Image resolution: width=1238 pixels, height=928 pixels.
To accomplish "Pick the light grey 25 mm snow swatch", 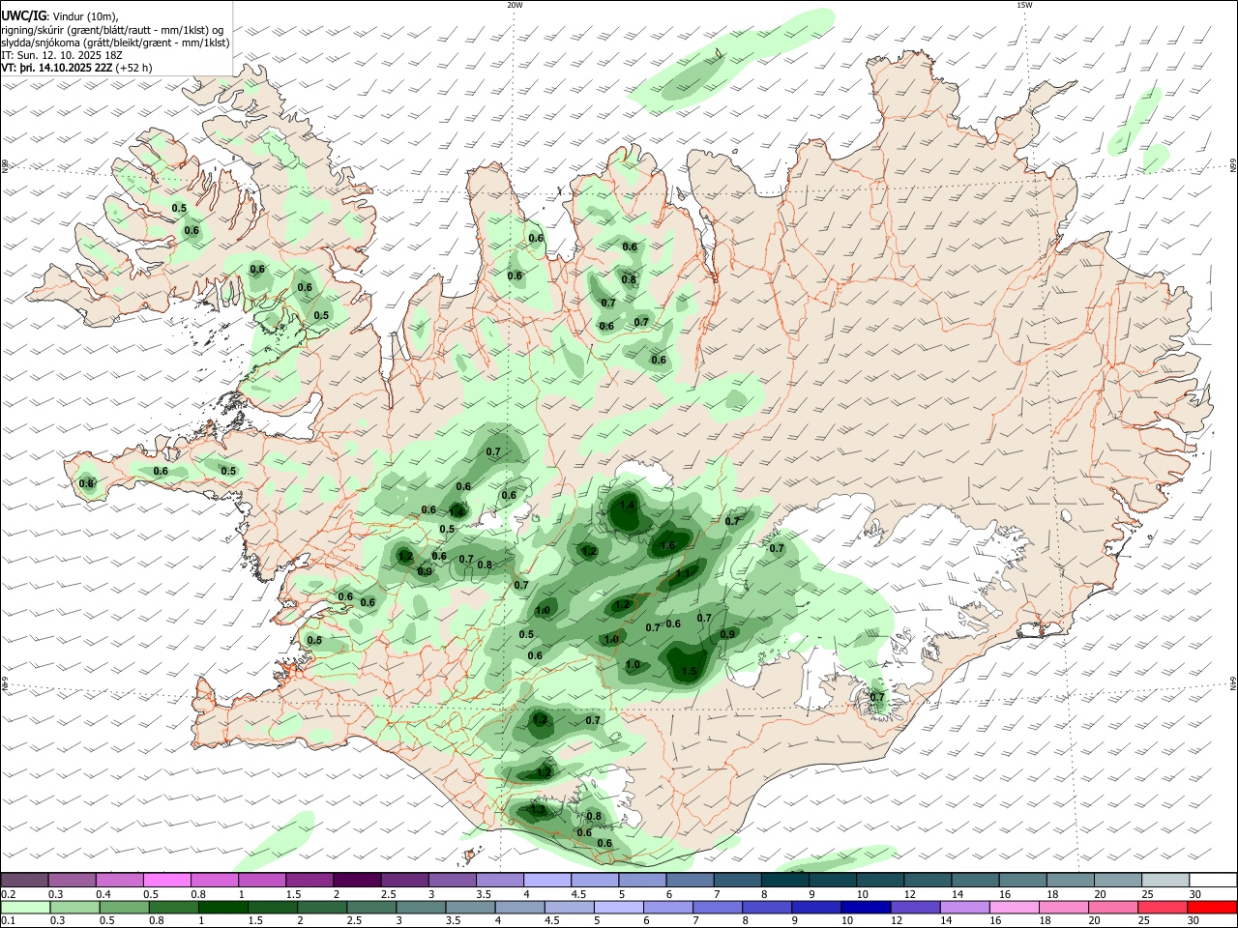I will click(x=1165, y=881).
